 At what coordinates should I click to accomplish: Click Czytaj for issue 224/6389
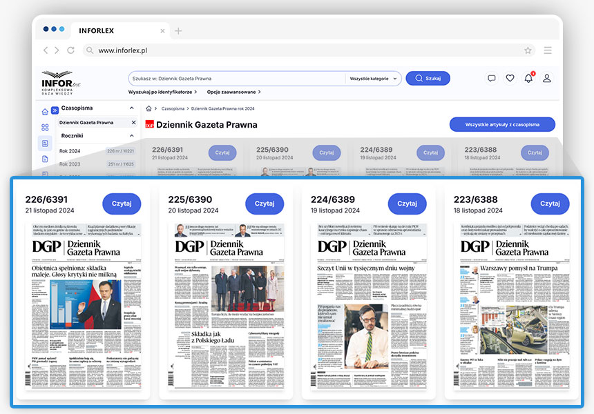408,204
